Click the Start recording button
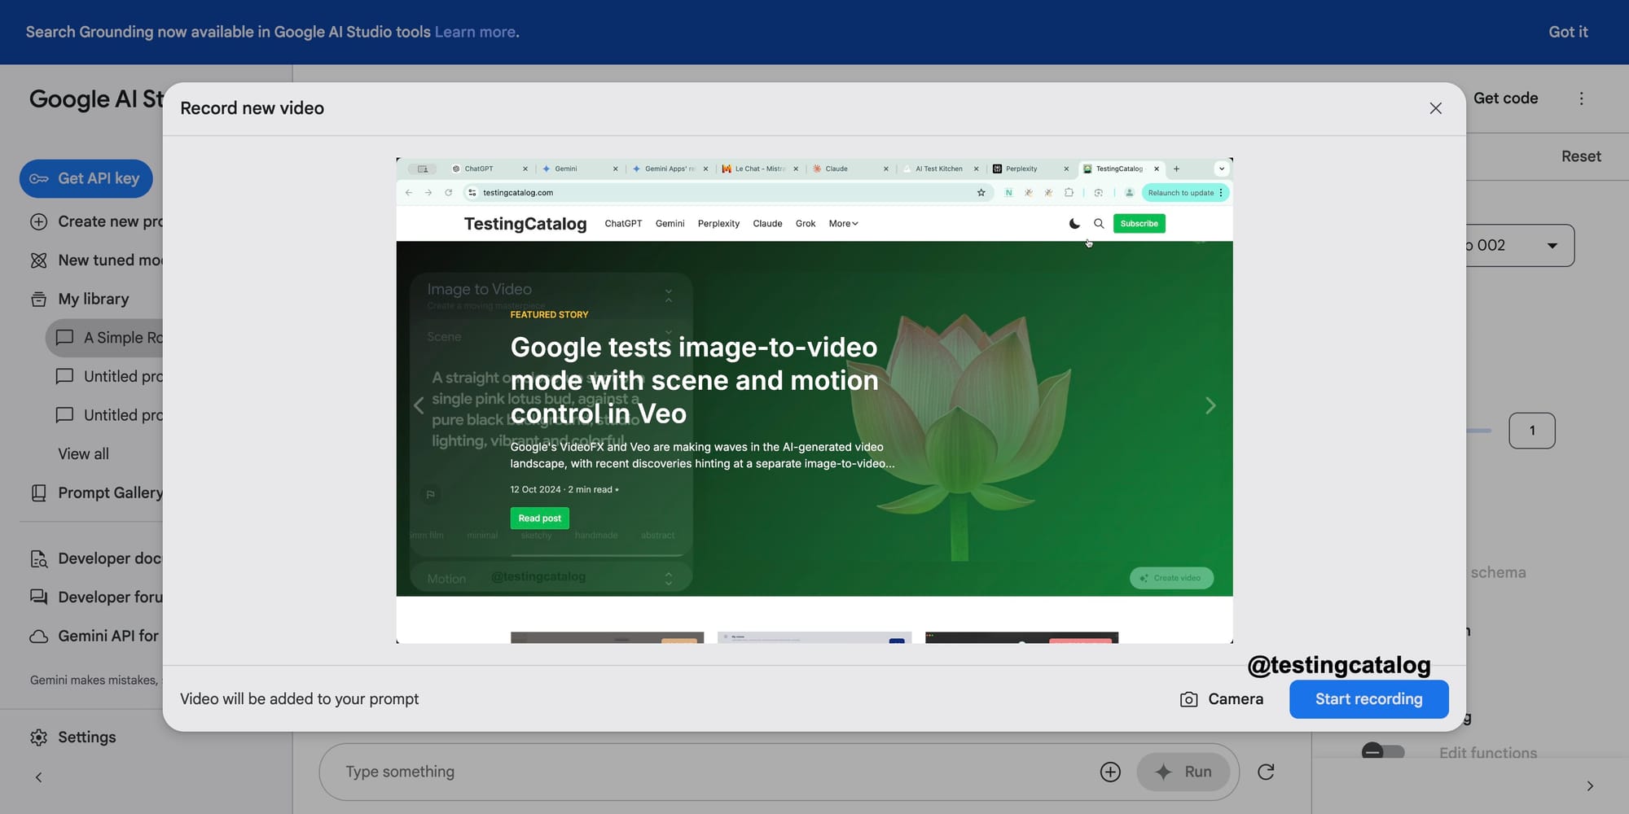Screen dimensions: 1629x814 tap(1368, 699)
